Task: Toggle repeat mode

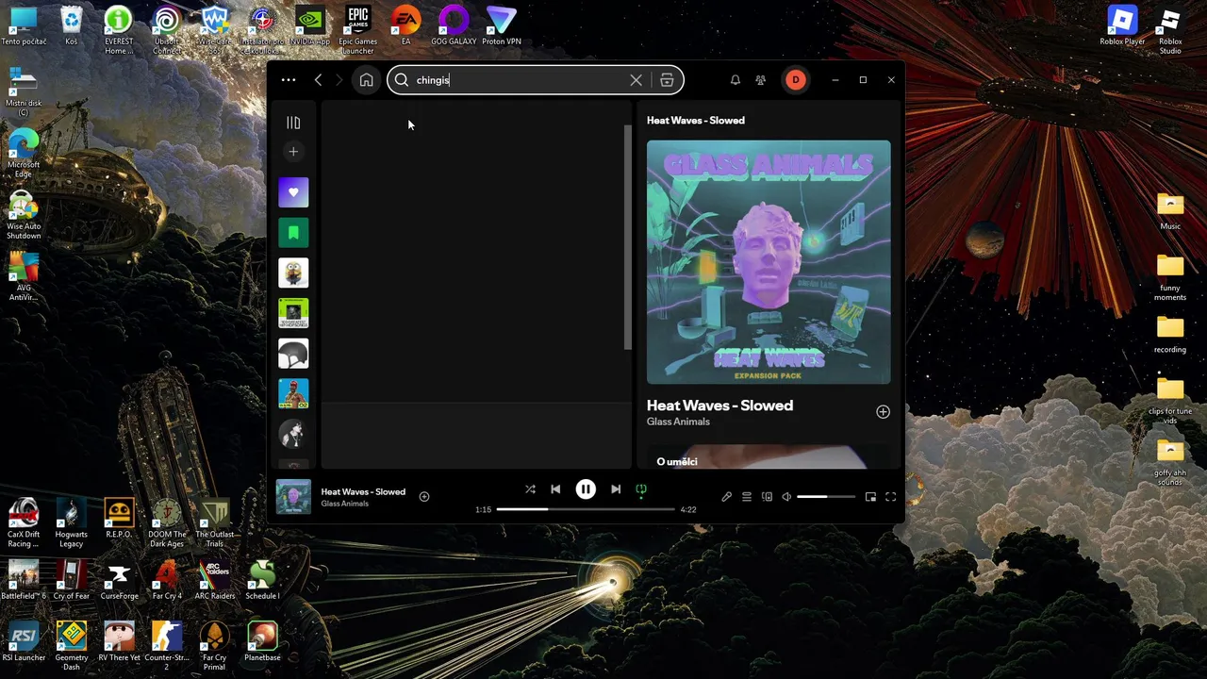Action: click(x=641, y=489)
